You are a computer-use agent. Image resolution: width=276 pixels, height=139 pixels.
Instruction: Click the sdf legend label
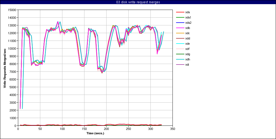(x=187, y=49)
